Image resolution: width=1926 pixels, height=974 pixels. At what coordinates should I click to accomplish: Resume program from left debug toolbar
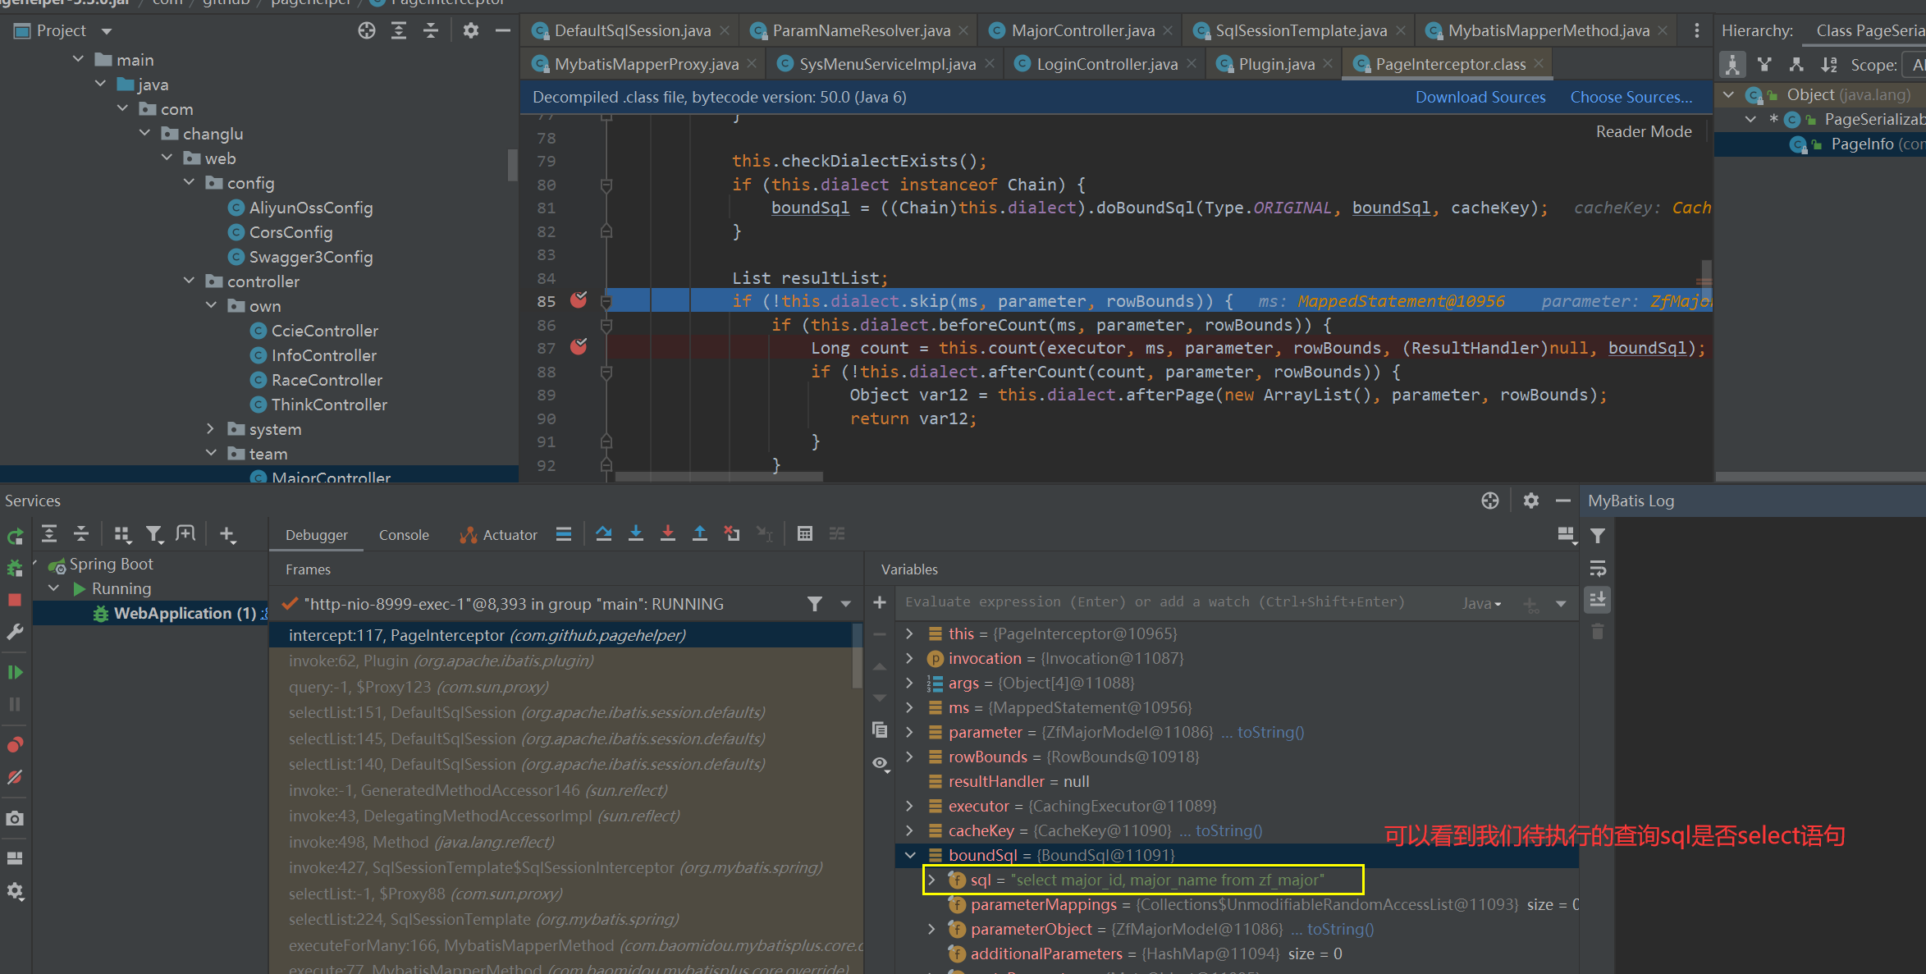[15, 673]
